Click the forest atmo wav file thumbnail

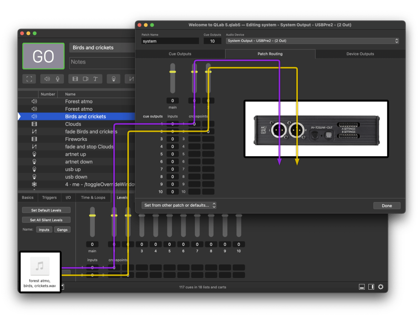point(40,272)
